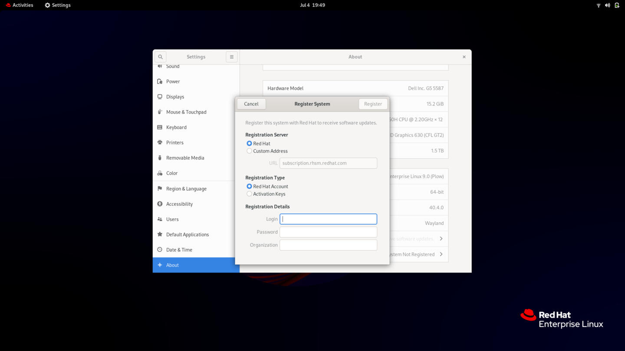This screenshot has height=351, width=625.
Task: Click the Keyboard icon in sidebar
Action: (160, 127)
